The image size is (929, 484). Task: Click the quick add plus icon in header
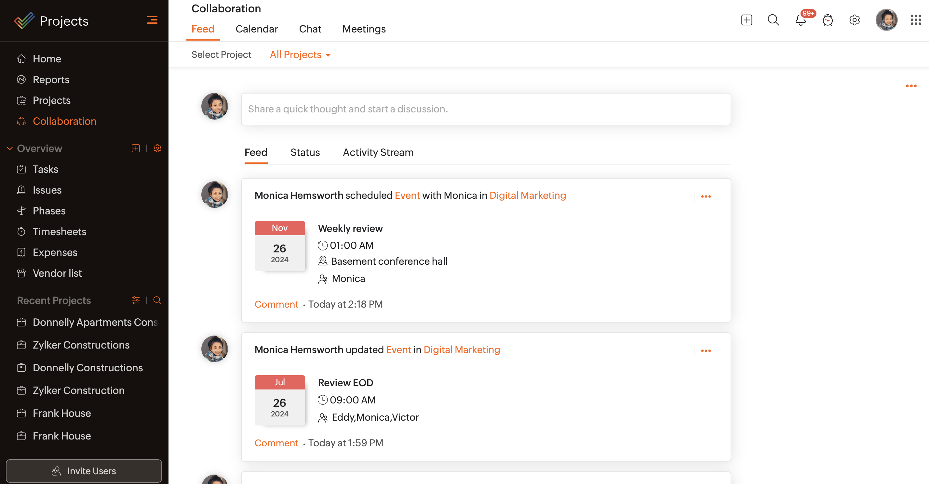(x=747, y=20)
